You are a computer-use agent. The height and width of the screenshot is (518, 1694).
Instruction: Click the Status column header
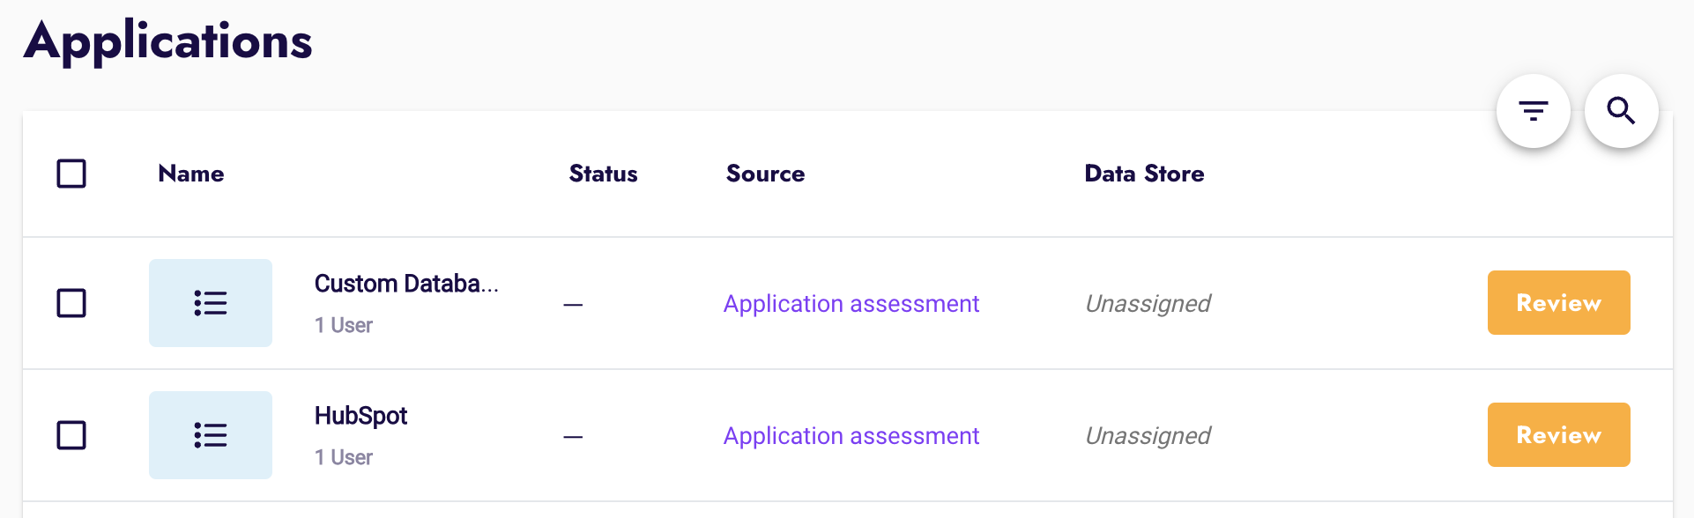point(603,174)
